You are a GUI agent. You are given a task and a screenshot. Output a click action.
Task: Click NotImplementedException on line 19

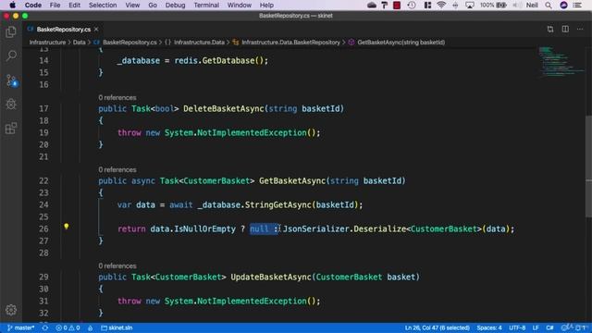pyautogui.click(x=252, y=132)
